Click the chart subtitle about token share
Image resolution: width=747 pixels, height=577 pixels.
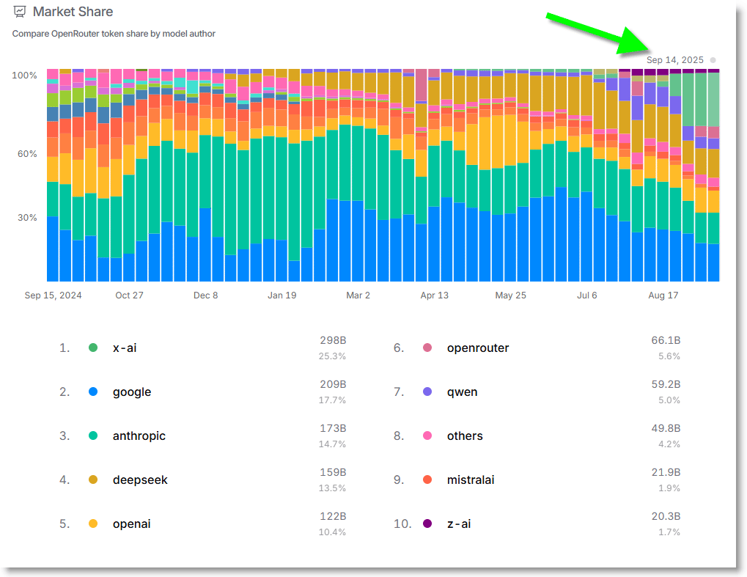coord(114,34)
